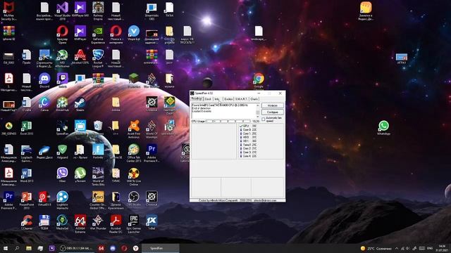The height and width of the screenshot is (253, 451).
Task: Select the Epic Games Launcher desktop icon
Action: pos(134,224)
